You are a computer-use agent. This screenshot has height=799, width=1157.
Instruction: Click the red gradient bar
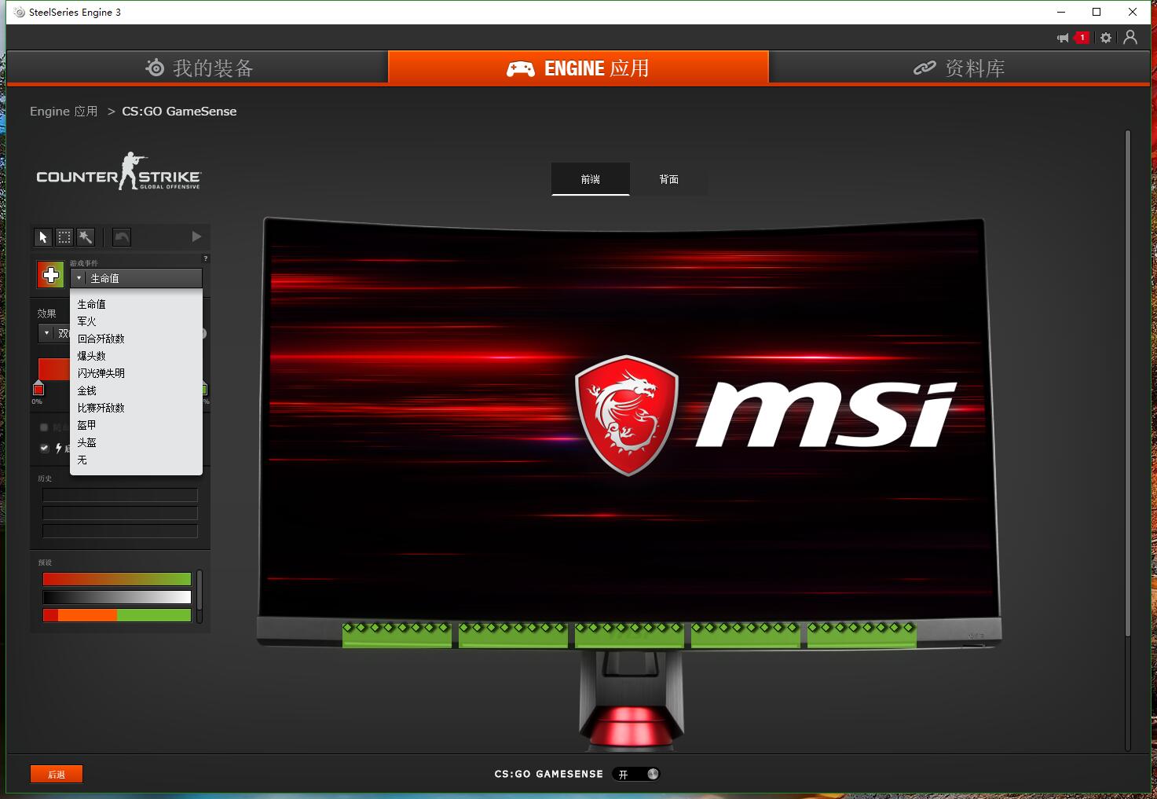point(54,369)
